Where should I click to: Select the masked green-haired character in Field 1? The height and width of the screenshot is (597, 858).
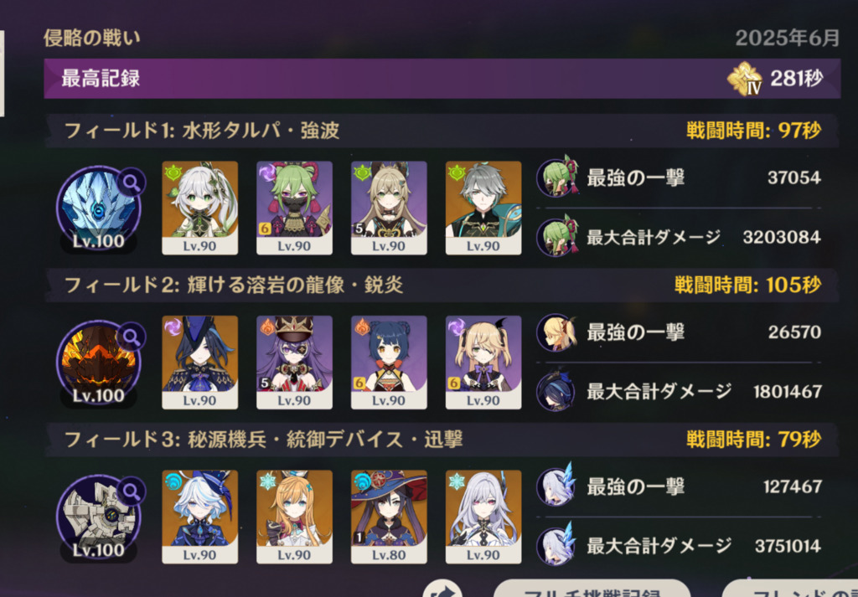pyautogui.click(x=294, y=208)
